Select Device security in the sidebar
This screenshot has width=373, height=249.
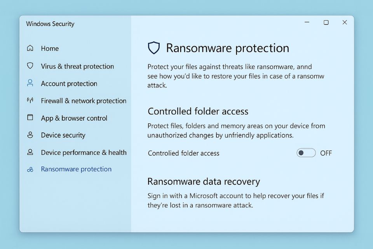tap(63, 135)
